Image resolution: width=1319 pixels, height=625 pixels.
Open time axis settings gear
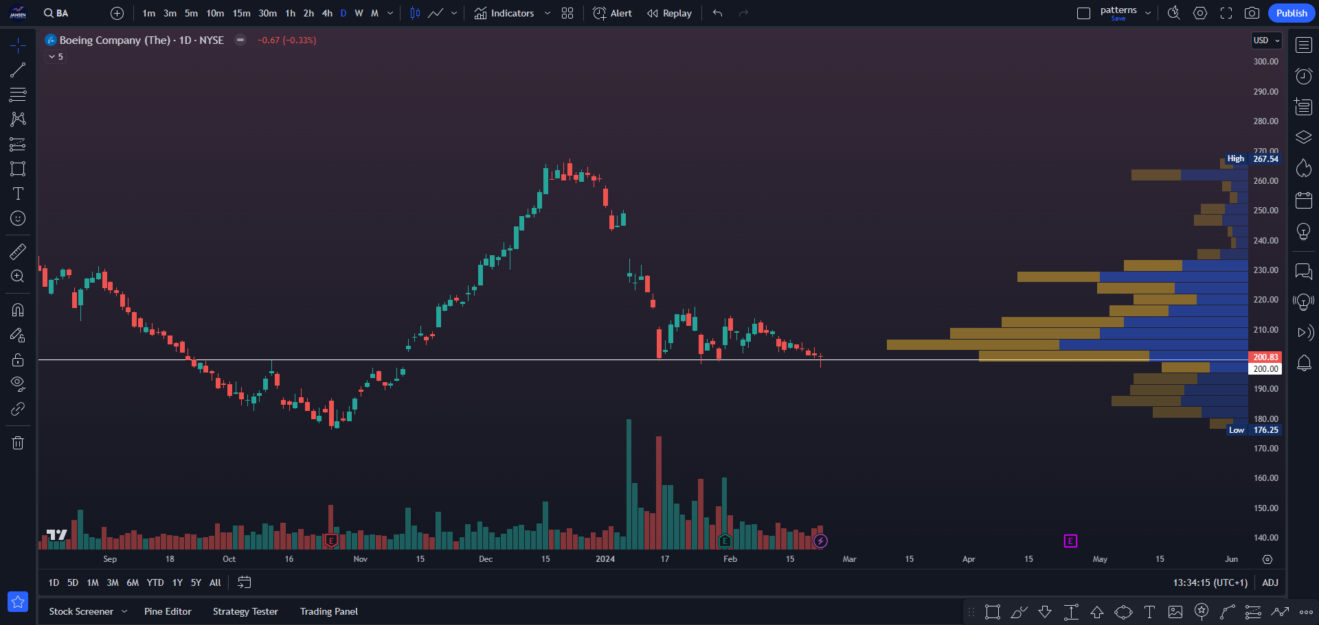pyautogui.click(x=1267, y=559)
